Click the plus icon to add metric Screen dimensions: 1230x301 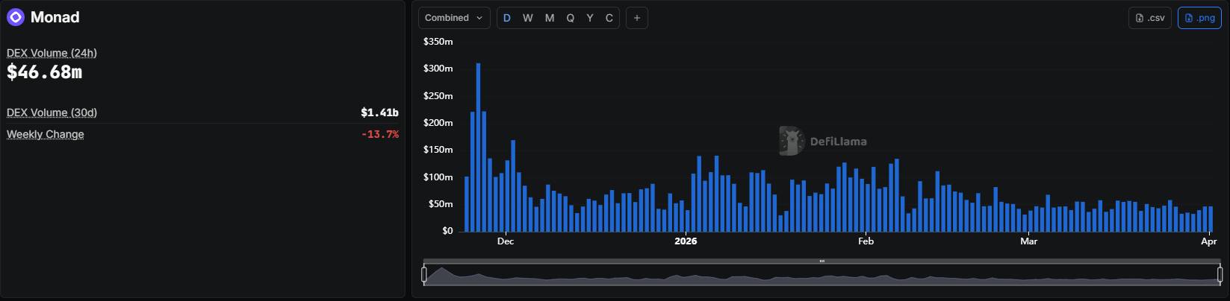(636, 18)
